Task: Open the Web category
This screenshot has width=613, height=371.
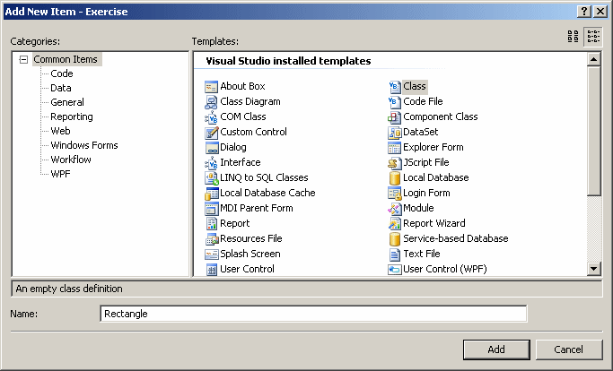Action: click(61, 131)
